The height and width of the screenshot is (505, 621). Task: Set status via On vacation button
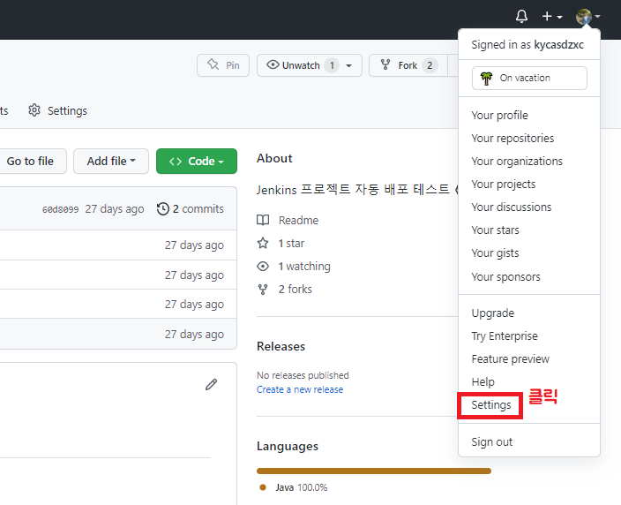coord(529,78)
